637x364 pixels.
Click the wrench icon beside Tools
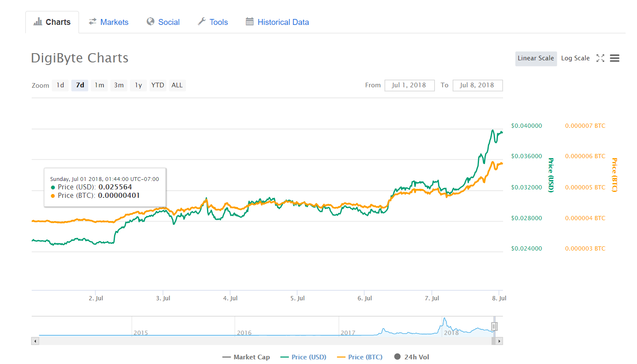[x=201, y=22]
